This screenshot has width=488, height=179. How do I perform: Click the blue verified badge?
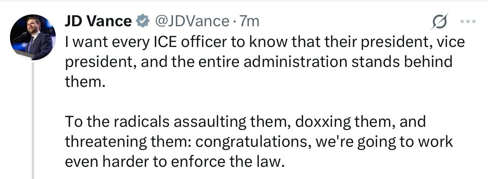(142, 22)
